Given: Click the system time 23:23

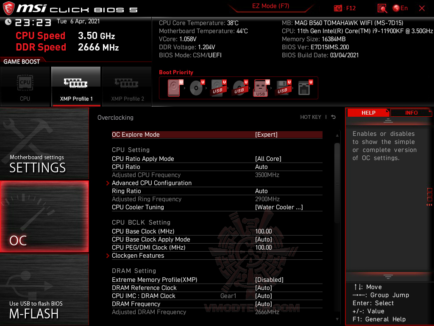Looking at the screenshot, I should point(33,22).
